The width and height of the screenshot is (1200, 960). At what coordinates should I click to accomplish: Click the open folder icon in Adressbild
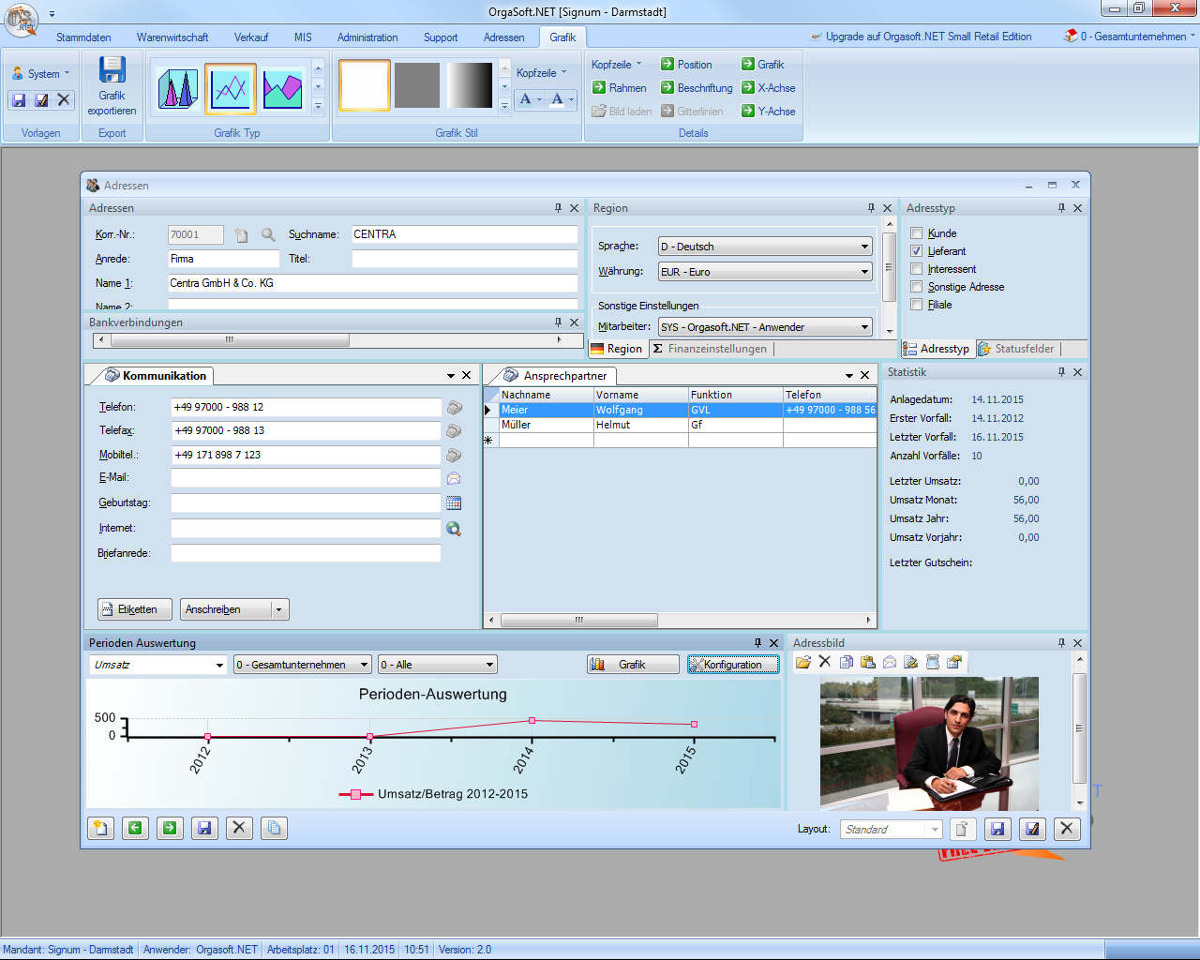(802, 662)
